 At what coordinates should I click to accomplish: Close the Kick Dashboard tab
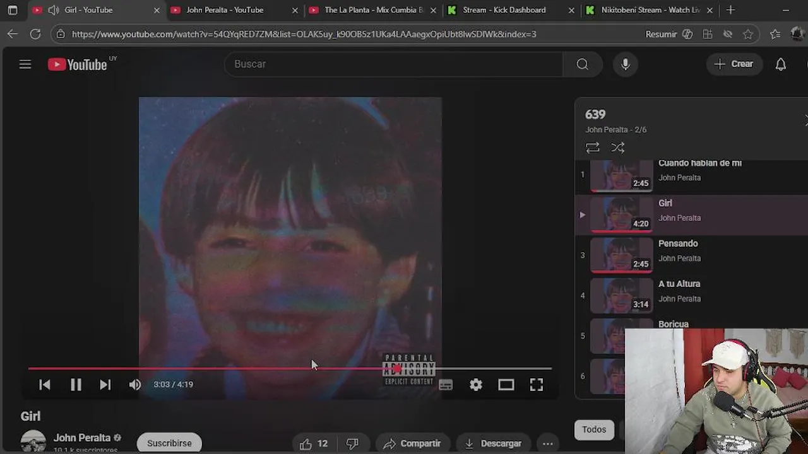pyautogui.click(x=571, y=10)
